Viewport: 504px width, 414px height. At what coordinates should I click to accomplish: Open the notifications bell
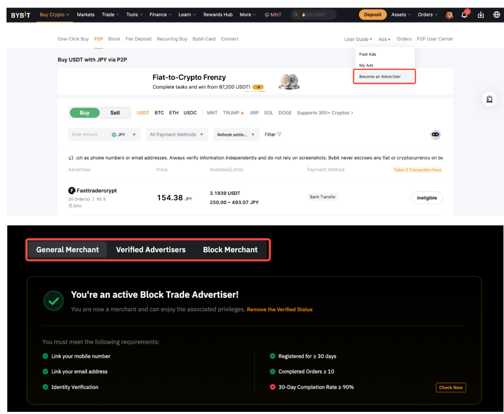point(464,15)
